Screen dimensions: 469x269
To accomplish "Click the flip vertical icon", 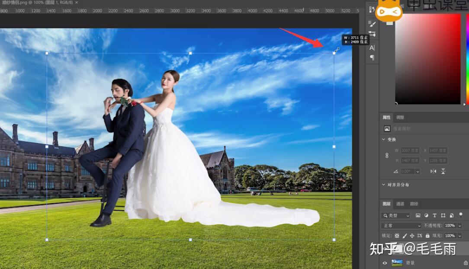I will point(443,171).
